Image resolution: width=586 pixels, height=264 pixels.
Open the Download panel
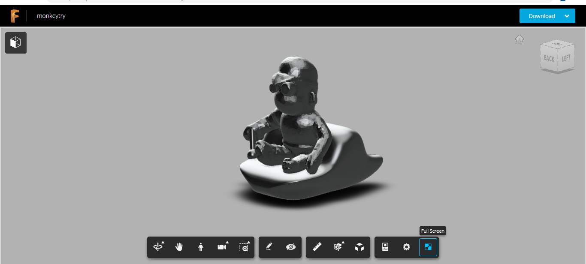click(541, 15)
